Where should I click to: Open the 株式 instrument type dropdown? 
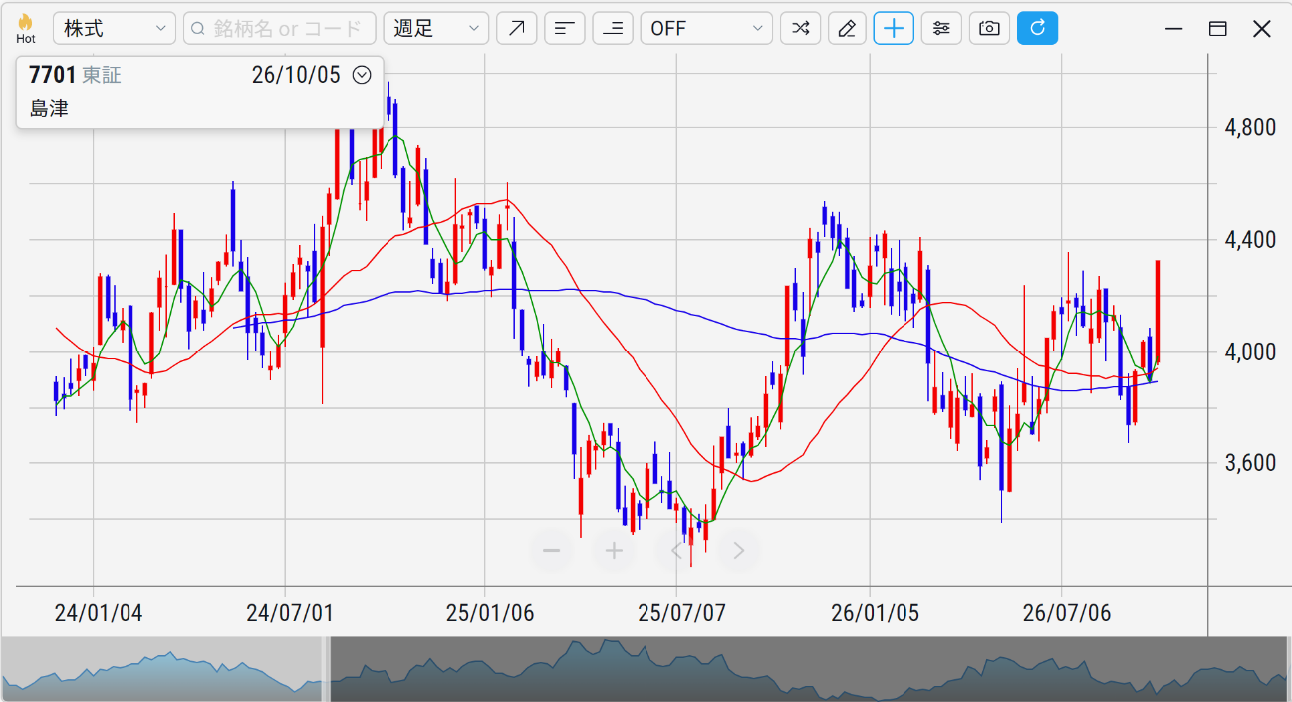[x=115, y=28]
